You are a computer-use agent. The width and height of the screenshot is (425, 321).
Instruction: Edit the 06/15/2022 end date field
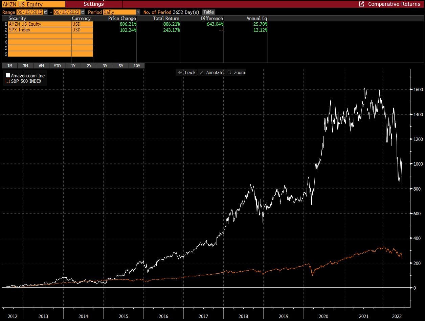67,12
